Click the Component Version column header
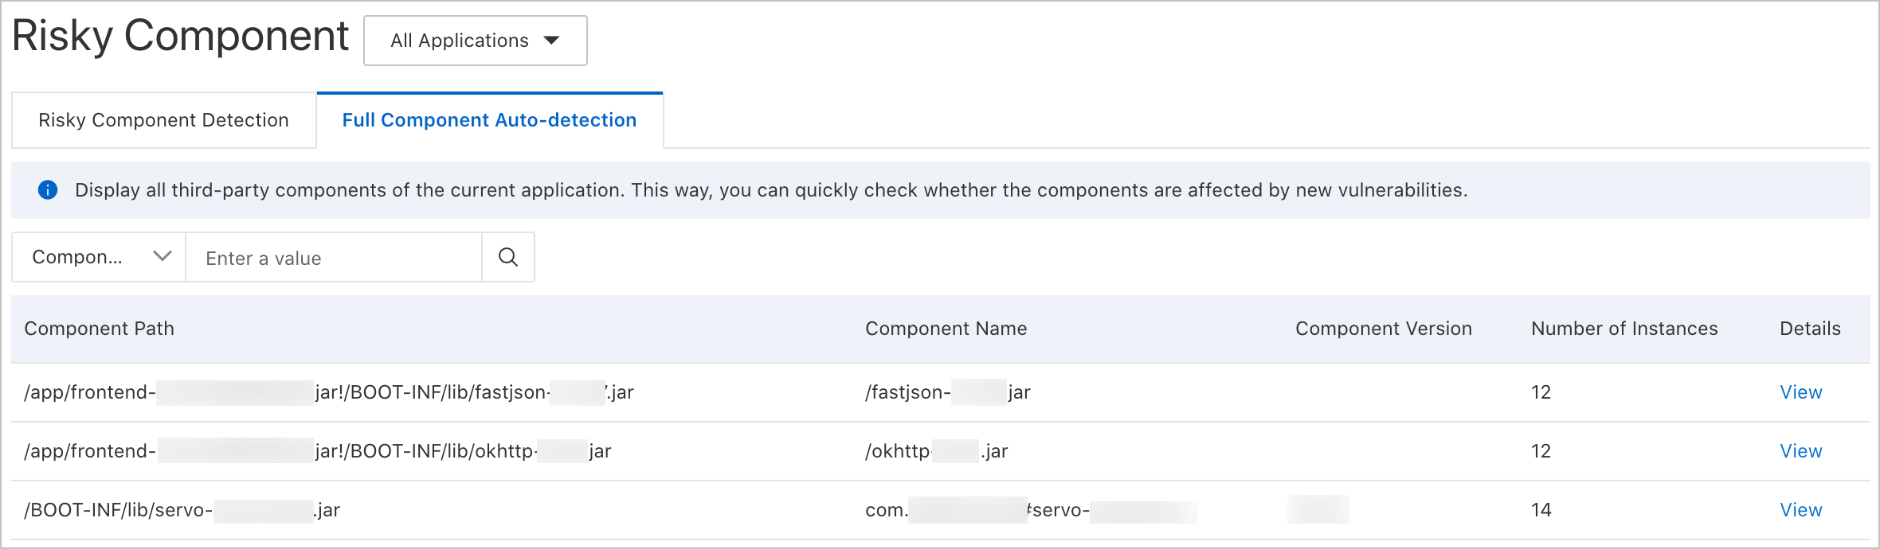 pyautogui.click(x=1383, y=329)
